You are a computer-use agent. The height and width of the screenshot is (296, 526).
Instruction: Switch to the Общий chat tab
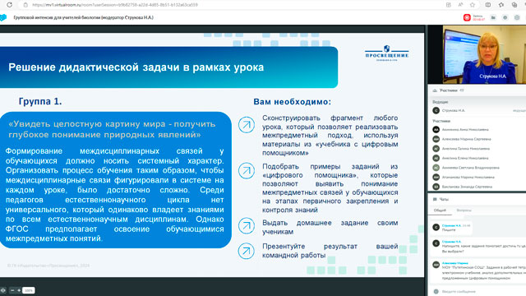point(440,210)
